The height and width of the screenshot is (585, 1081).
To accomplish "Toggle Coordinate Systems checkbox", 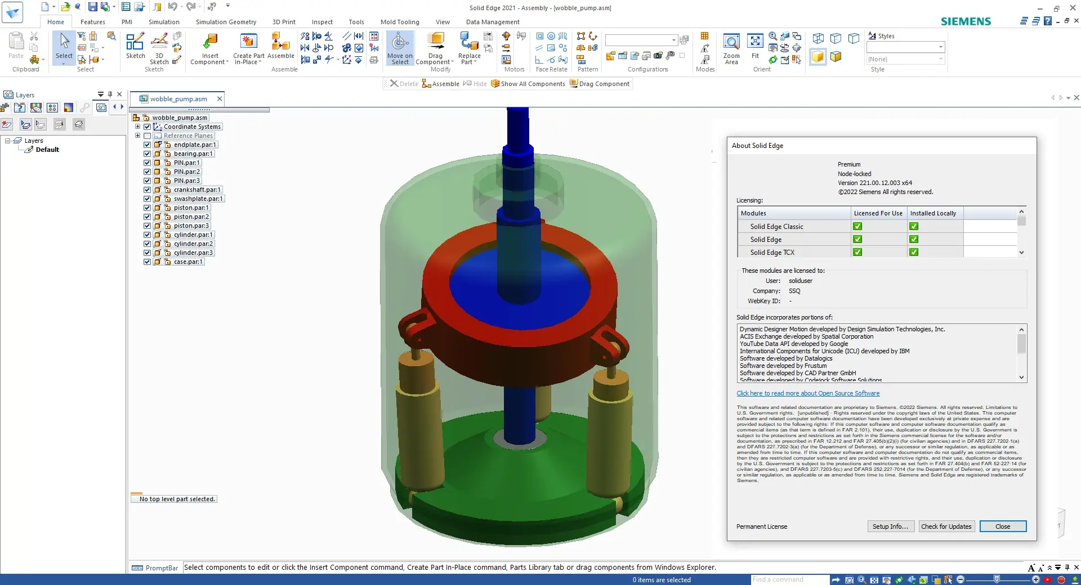I will [x=147, y=127].
